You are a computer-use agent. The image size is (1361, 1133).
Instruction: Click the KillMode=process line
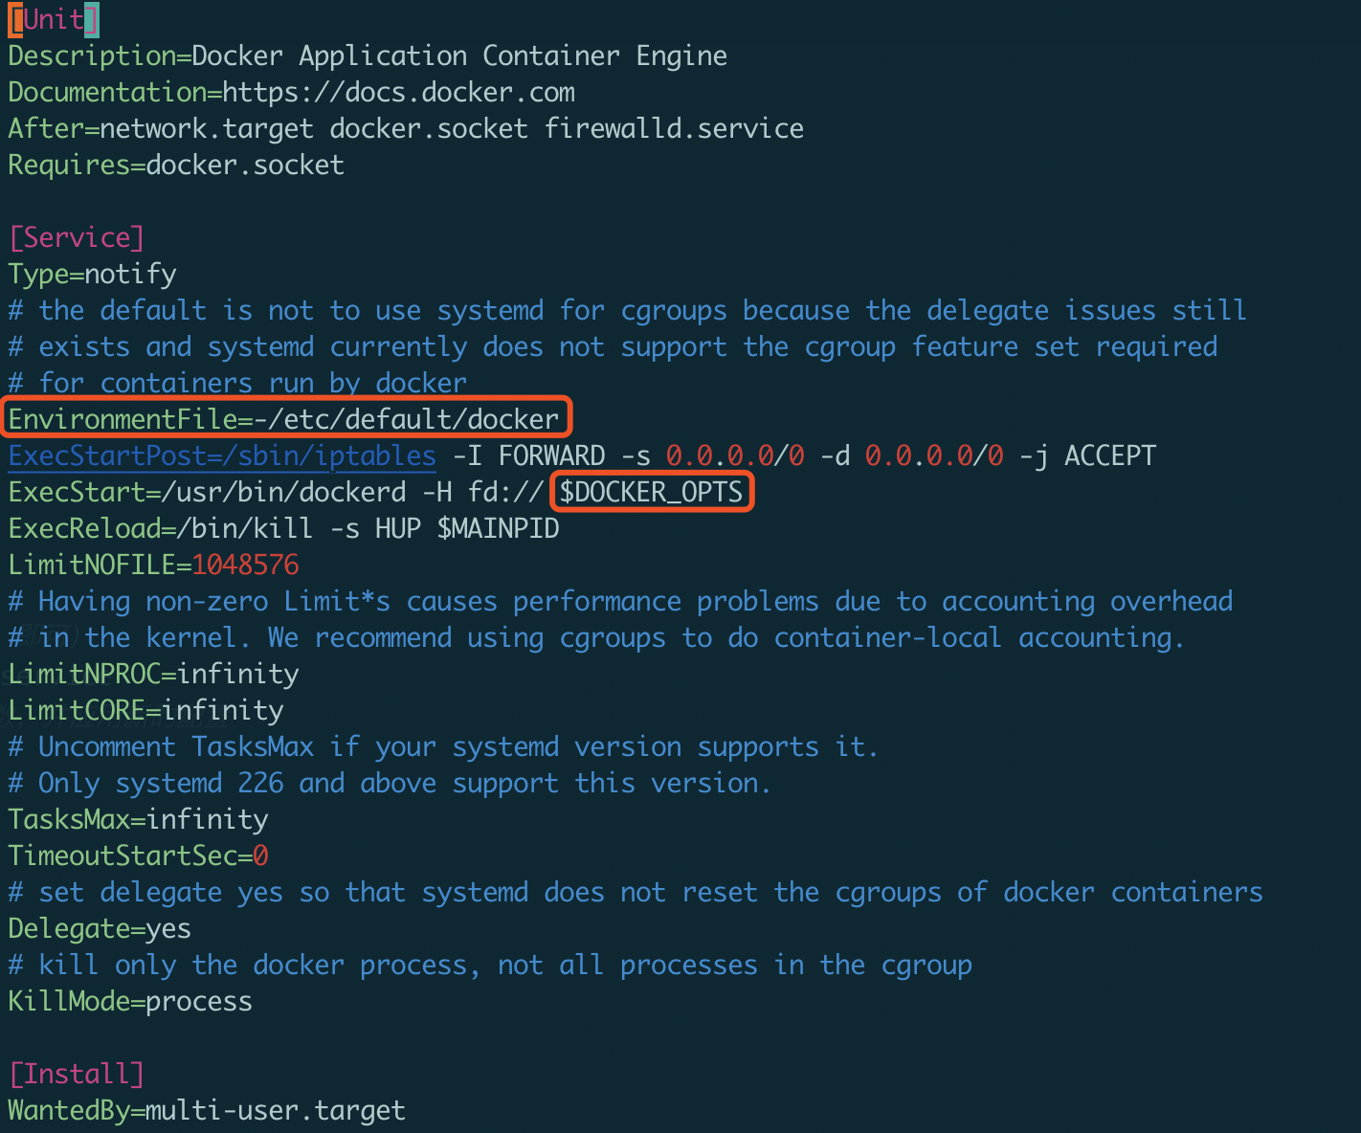pos(130,1001)
